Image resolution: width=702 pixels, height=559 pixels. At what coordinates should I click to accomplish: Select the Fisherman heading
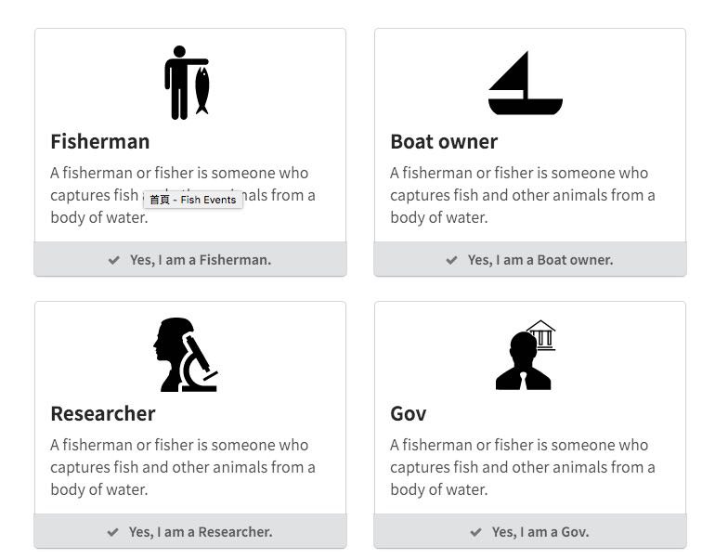point(100,141)
